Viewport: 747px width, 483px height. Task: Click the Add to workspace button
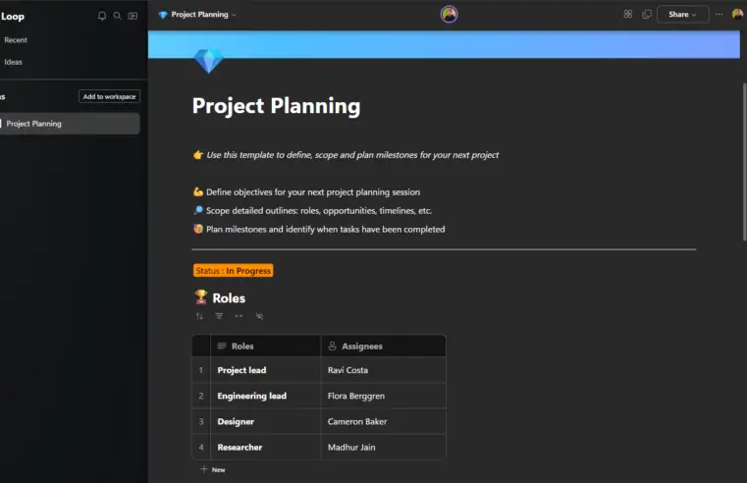110,96
